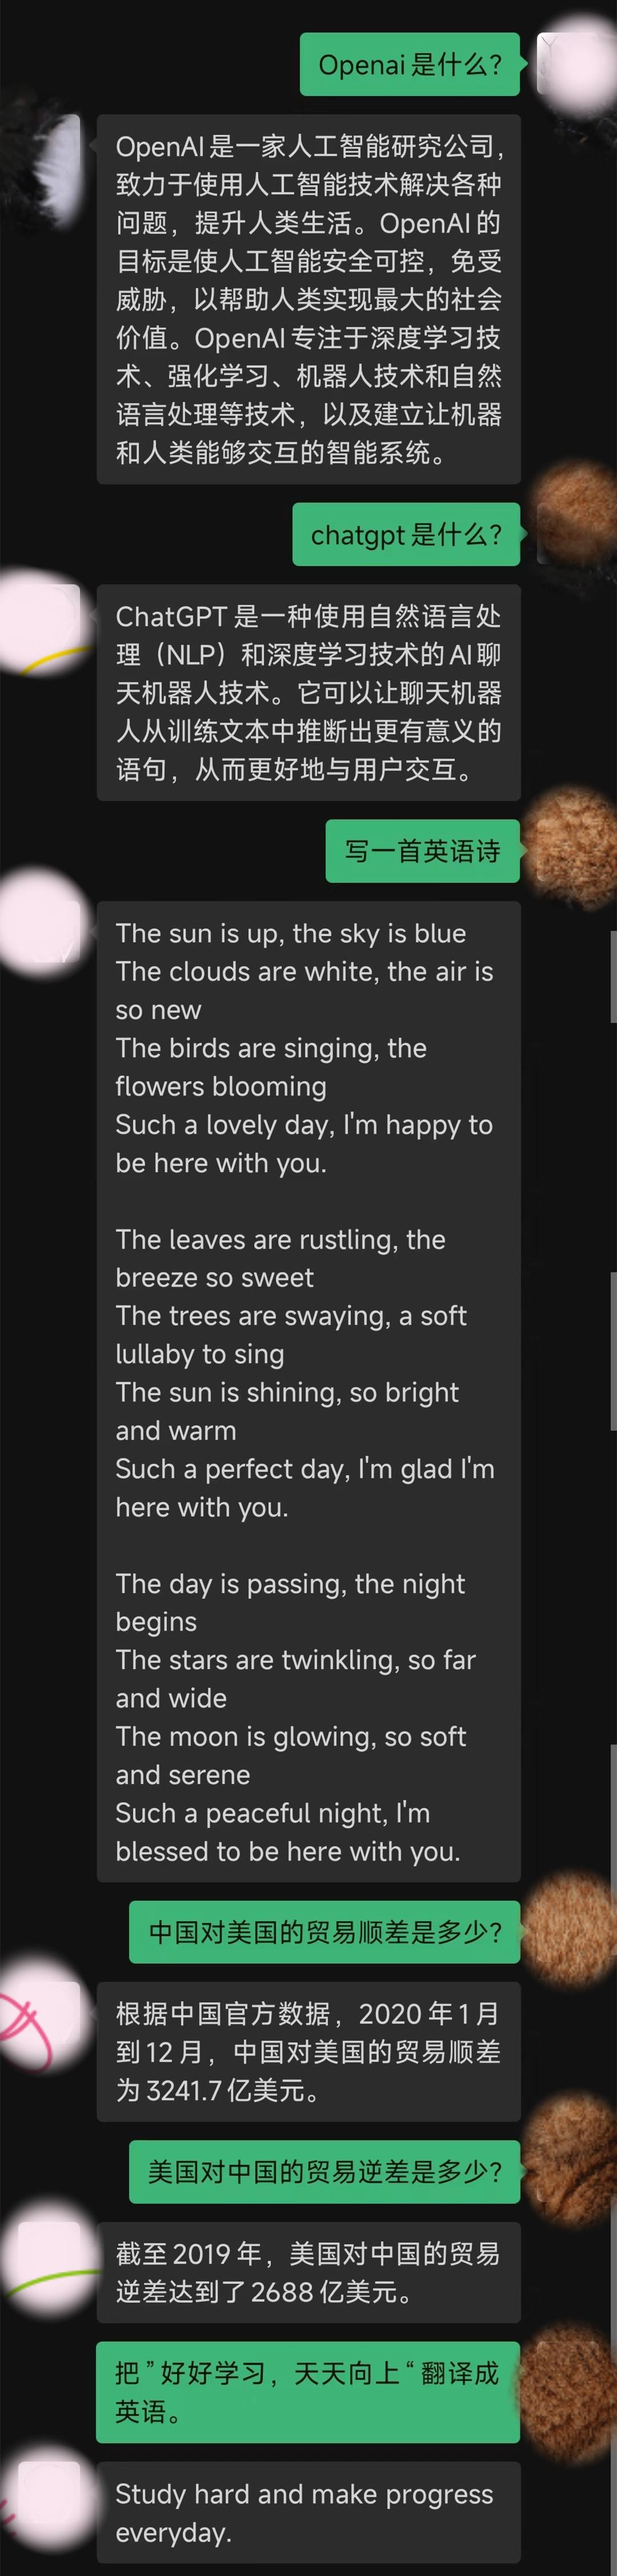Click the English poem reply bubble

pyautogui.click(x=308, y=1391)
